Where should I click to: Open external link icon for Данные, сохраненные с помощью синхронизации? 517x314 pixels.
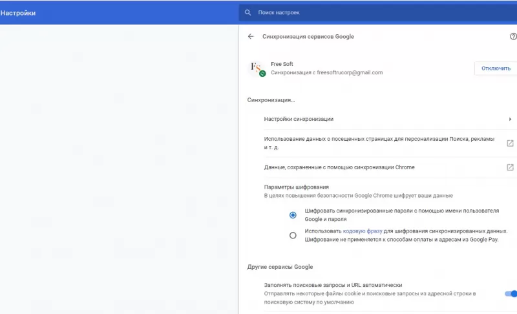[x=510, y=167]
